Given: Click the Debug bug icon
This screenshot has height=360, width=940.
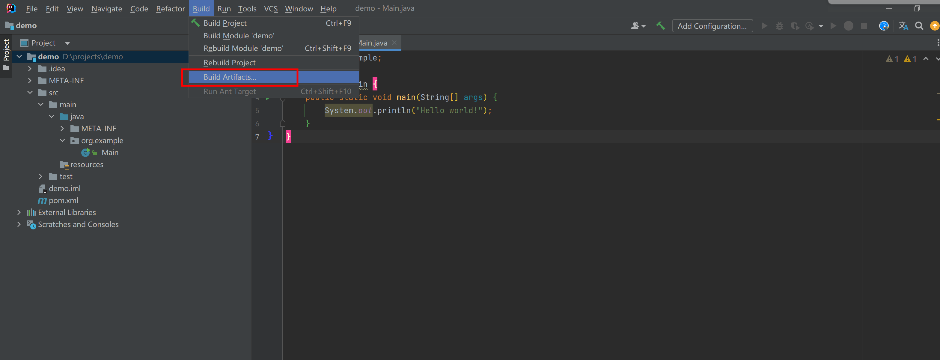Looking at the screenshot, I should pos(779,26).
